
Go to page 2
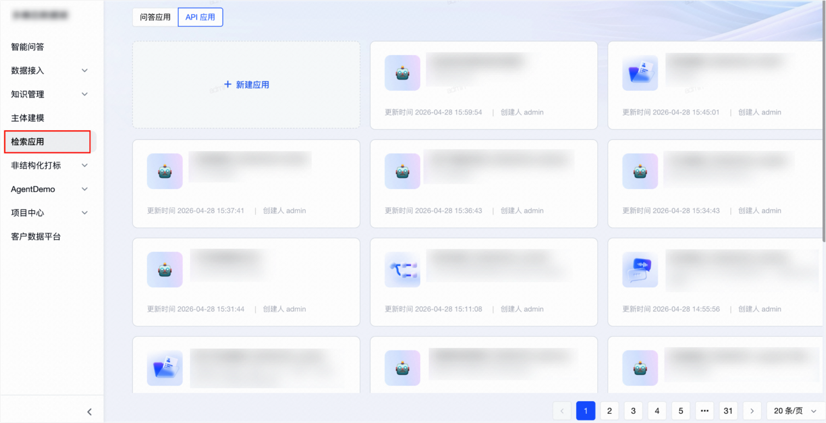609,411
